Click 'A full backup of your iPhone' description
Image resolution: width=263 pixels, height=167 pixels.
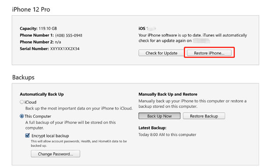point(71,125)
